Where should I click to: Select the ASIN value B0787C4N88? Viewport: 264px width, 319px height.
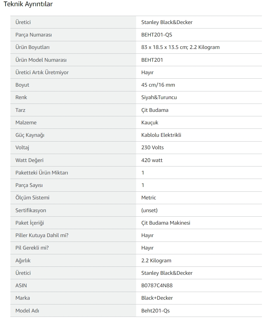[x=157, y=285]
